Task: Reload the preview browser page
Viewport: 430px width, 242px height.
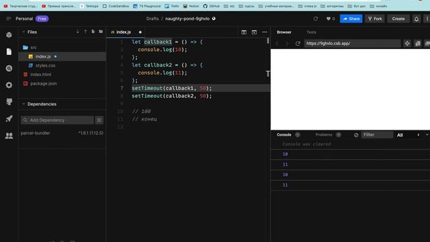Action: pyautogui.click(x=298, y=44)
